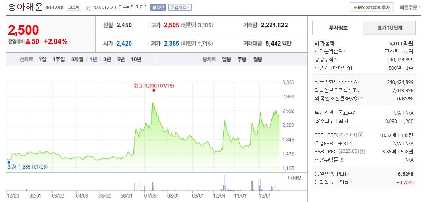The image size is (425, 202).
Task: Click the 하한가 1,715 text
Action: [197, 44]
